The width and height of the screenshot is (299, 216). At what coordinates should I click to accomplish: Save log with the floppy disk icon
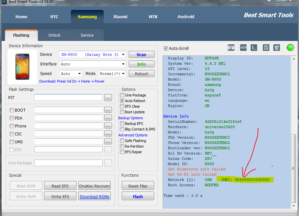point(266,48)
